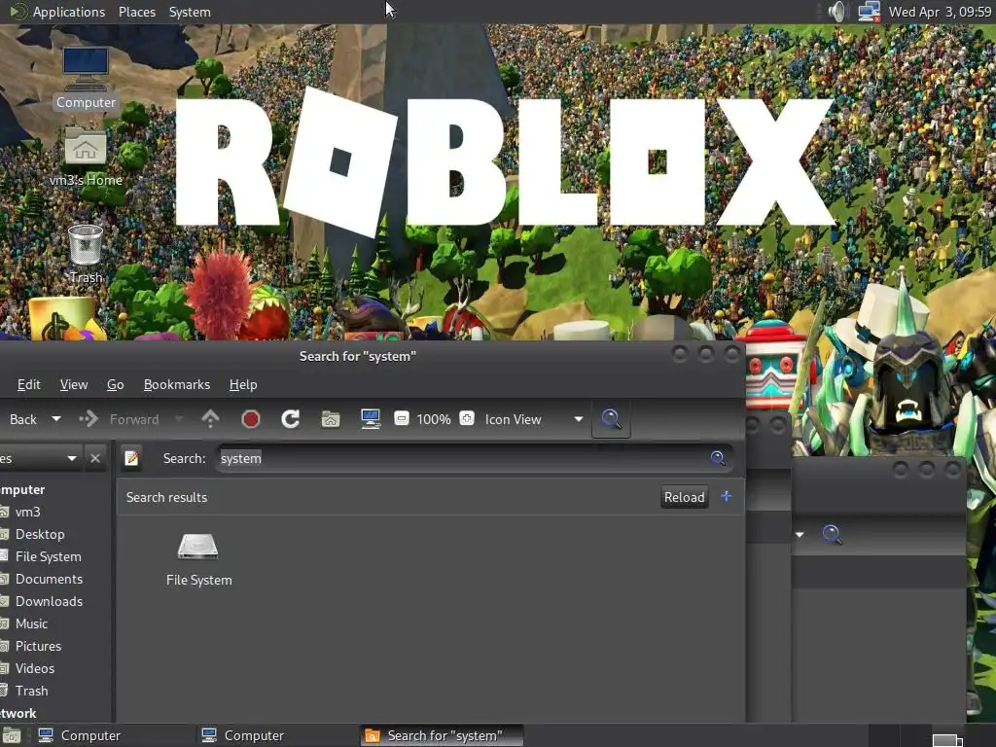The width and height of the screenshot is (996, 747).
Task: Expand the Forward history dropdown arrow
Action: [x=179, y=419]
